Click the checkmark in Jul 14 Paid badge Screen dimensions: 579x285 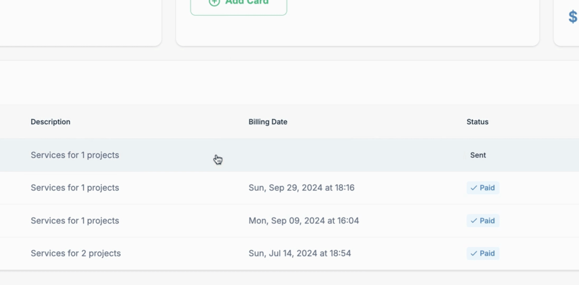click(x=474, y=253)
